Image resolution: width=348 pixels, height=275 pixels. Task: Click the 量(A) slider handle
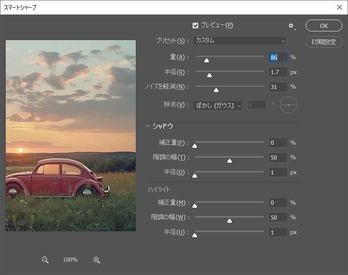pos(206,60)
